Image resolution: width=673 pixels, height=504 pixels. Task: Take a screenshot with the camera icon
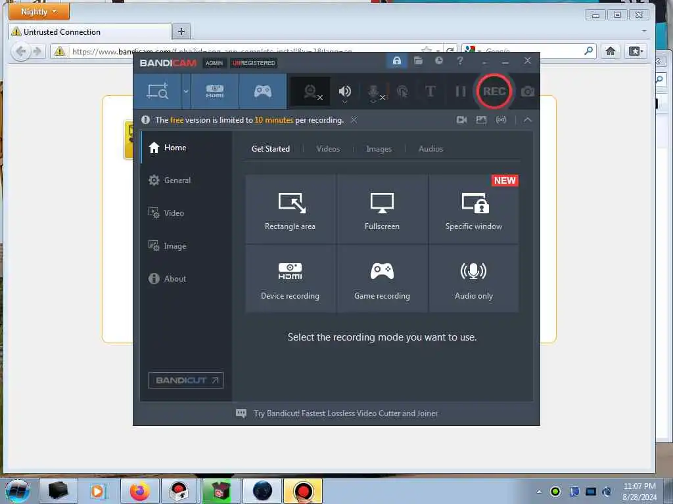[528, 91]
